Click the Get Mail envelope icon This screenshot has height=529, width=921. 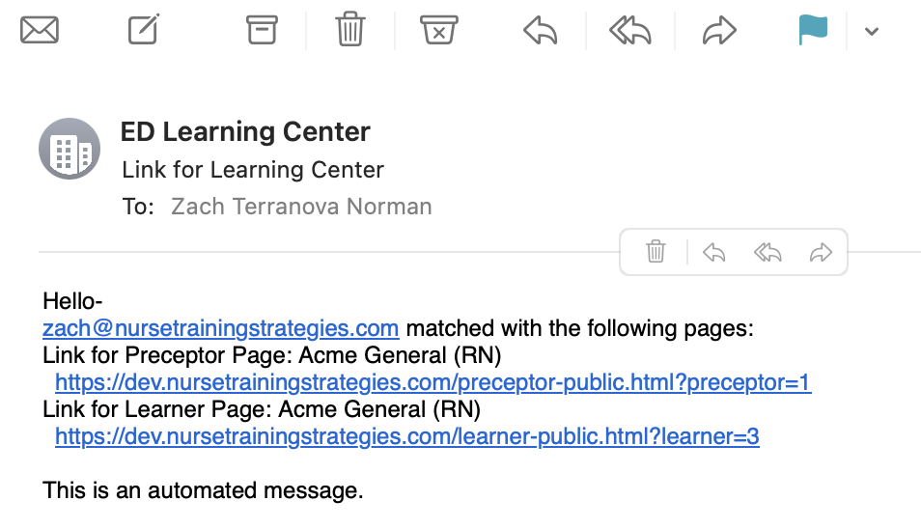pos(40,30)
